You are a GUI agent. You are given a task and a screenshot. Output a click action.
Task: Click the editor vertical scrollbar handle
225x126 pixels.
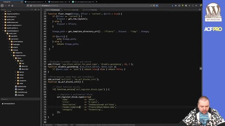pos(201,69)
